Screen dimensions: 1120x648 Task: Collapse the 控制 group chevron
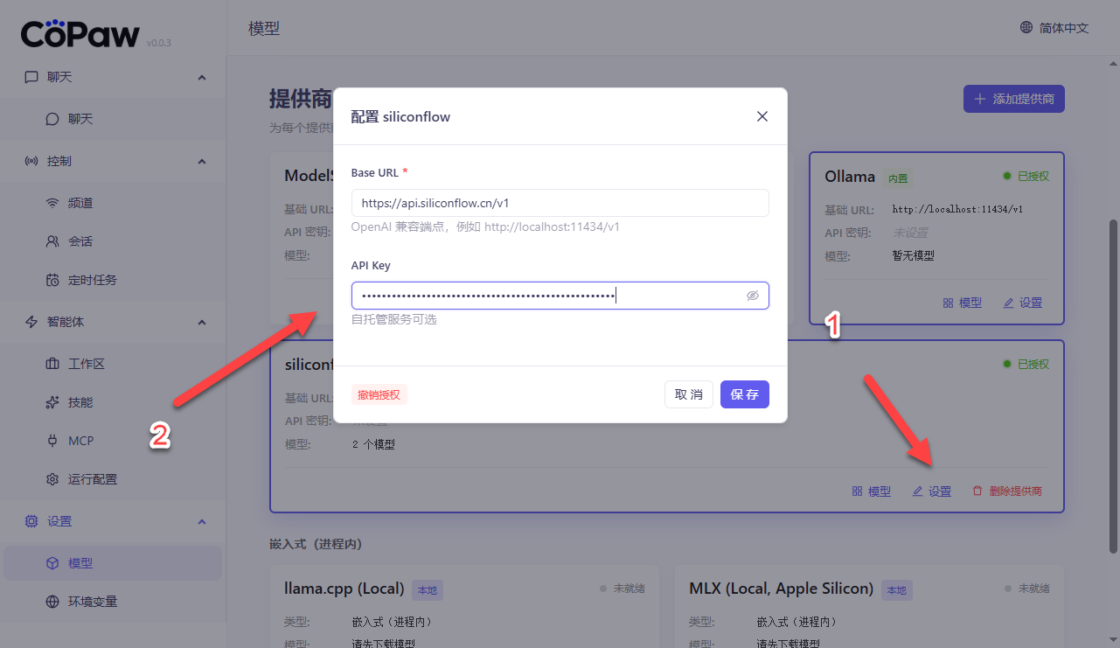(x=202, y=161)
